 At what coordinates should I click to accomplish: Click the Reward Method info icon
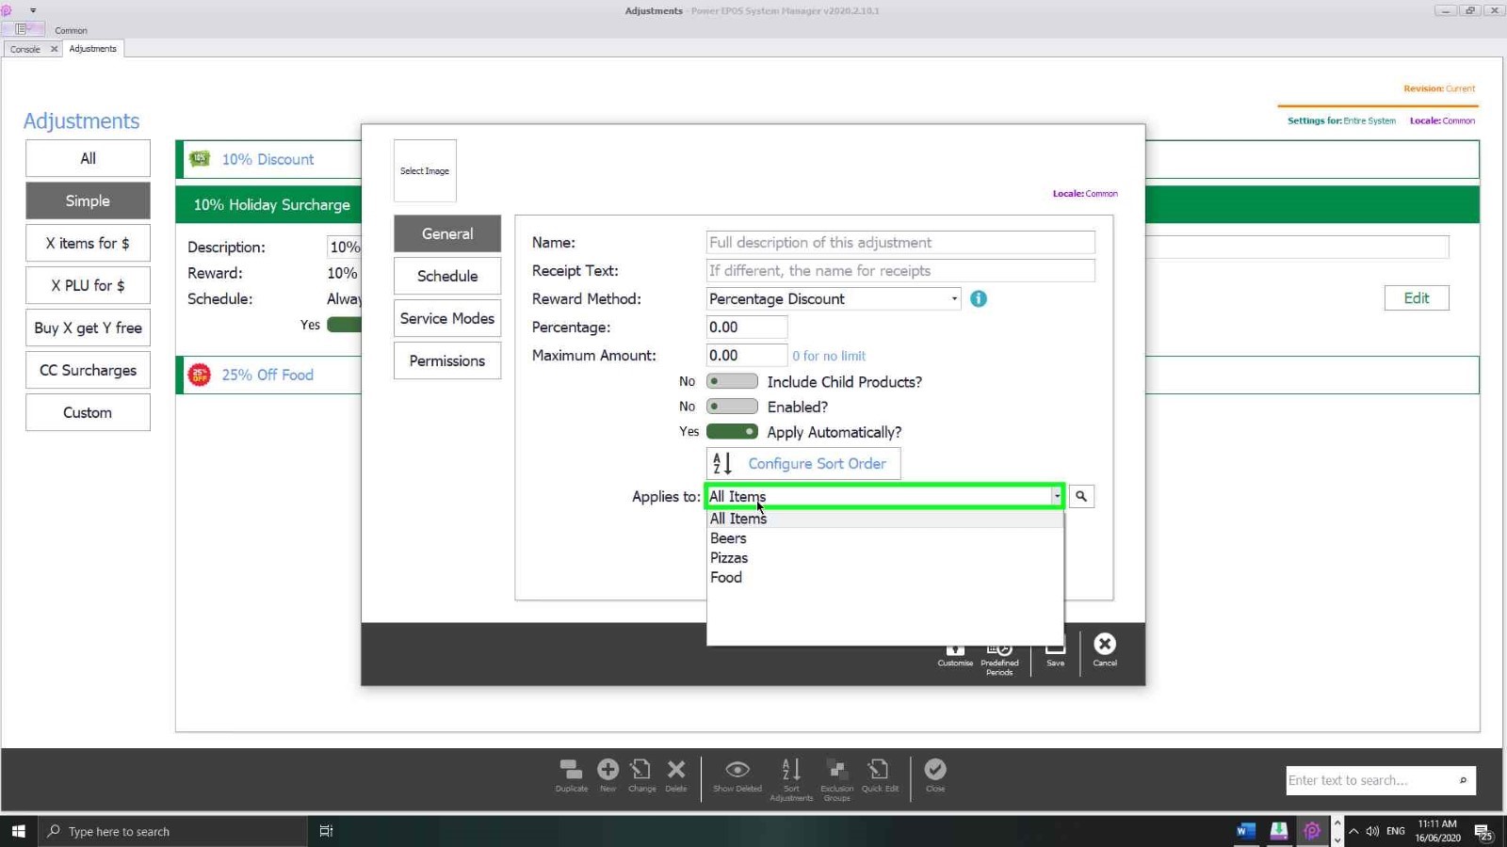click(979, 298)
